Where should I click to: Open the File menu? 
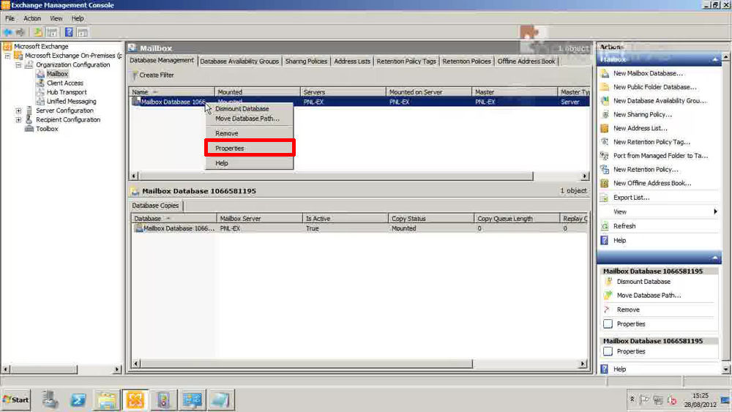10,18
